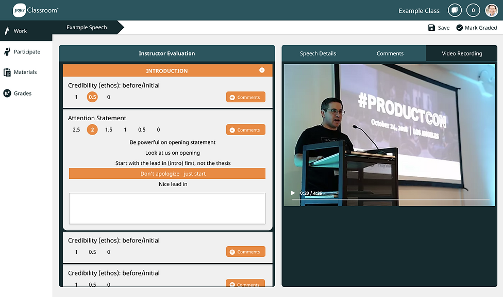Image resolution: width=503 pixels, height=297 pixels.
Task: Toggle preset 'Don't apologize - just start'
Action: coord(167,174)
